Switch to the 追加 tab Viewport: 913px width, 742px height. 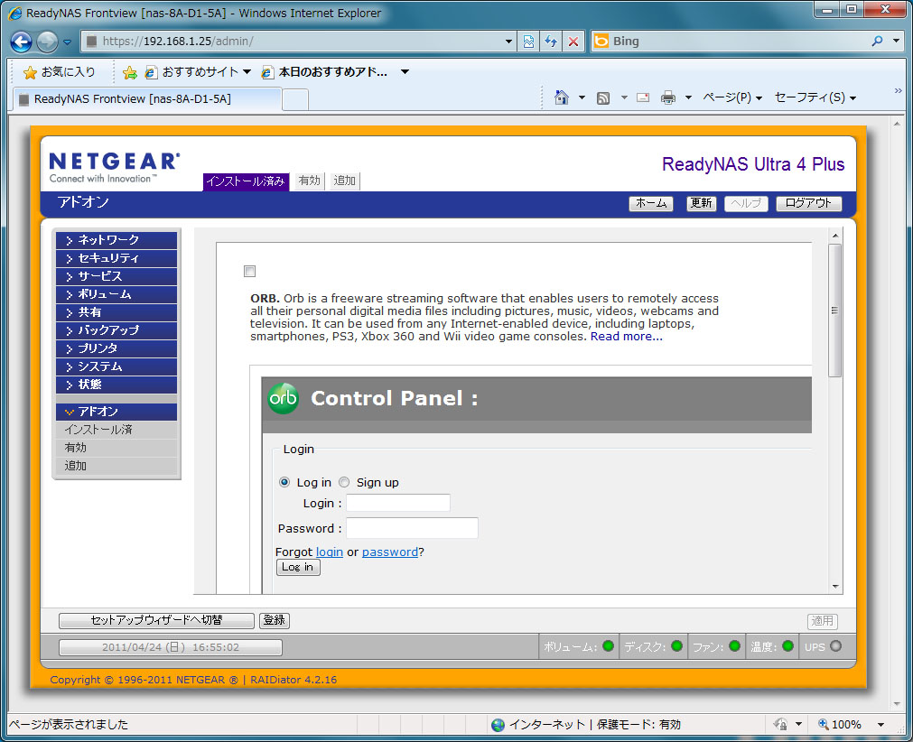click(344, 181)
